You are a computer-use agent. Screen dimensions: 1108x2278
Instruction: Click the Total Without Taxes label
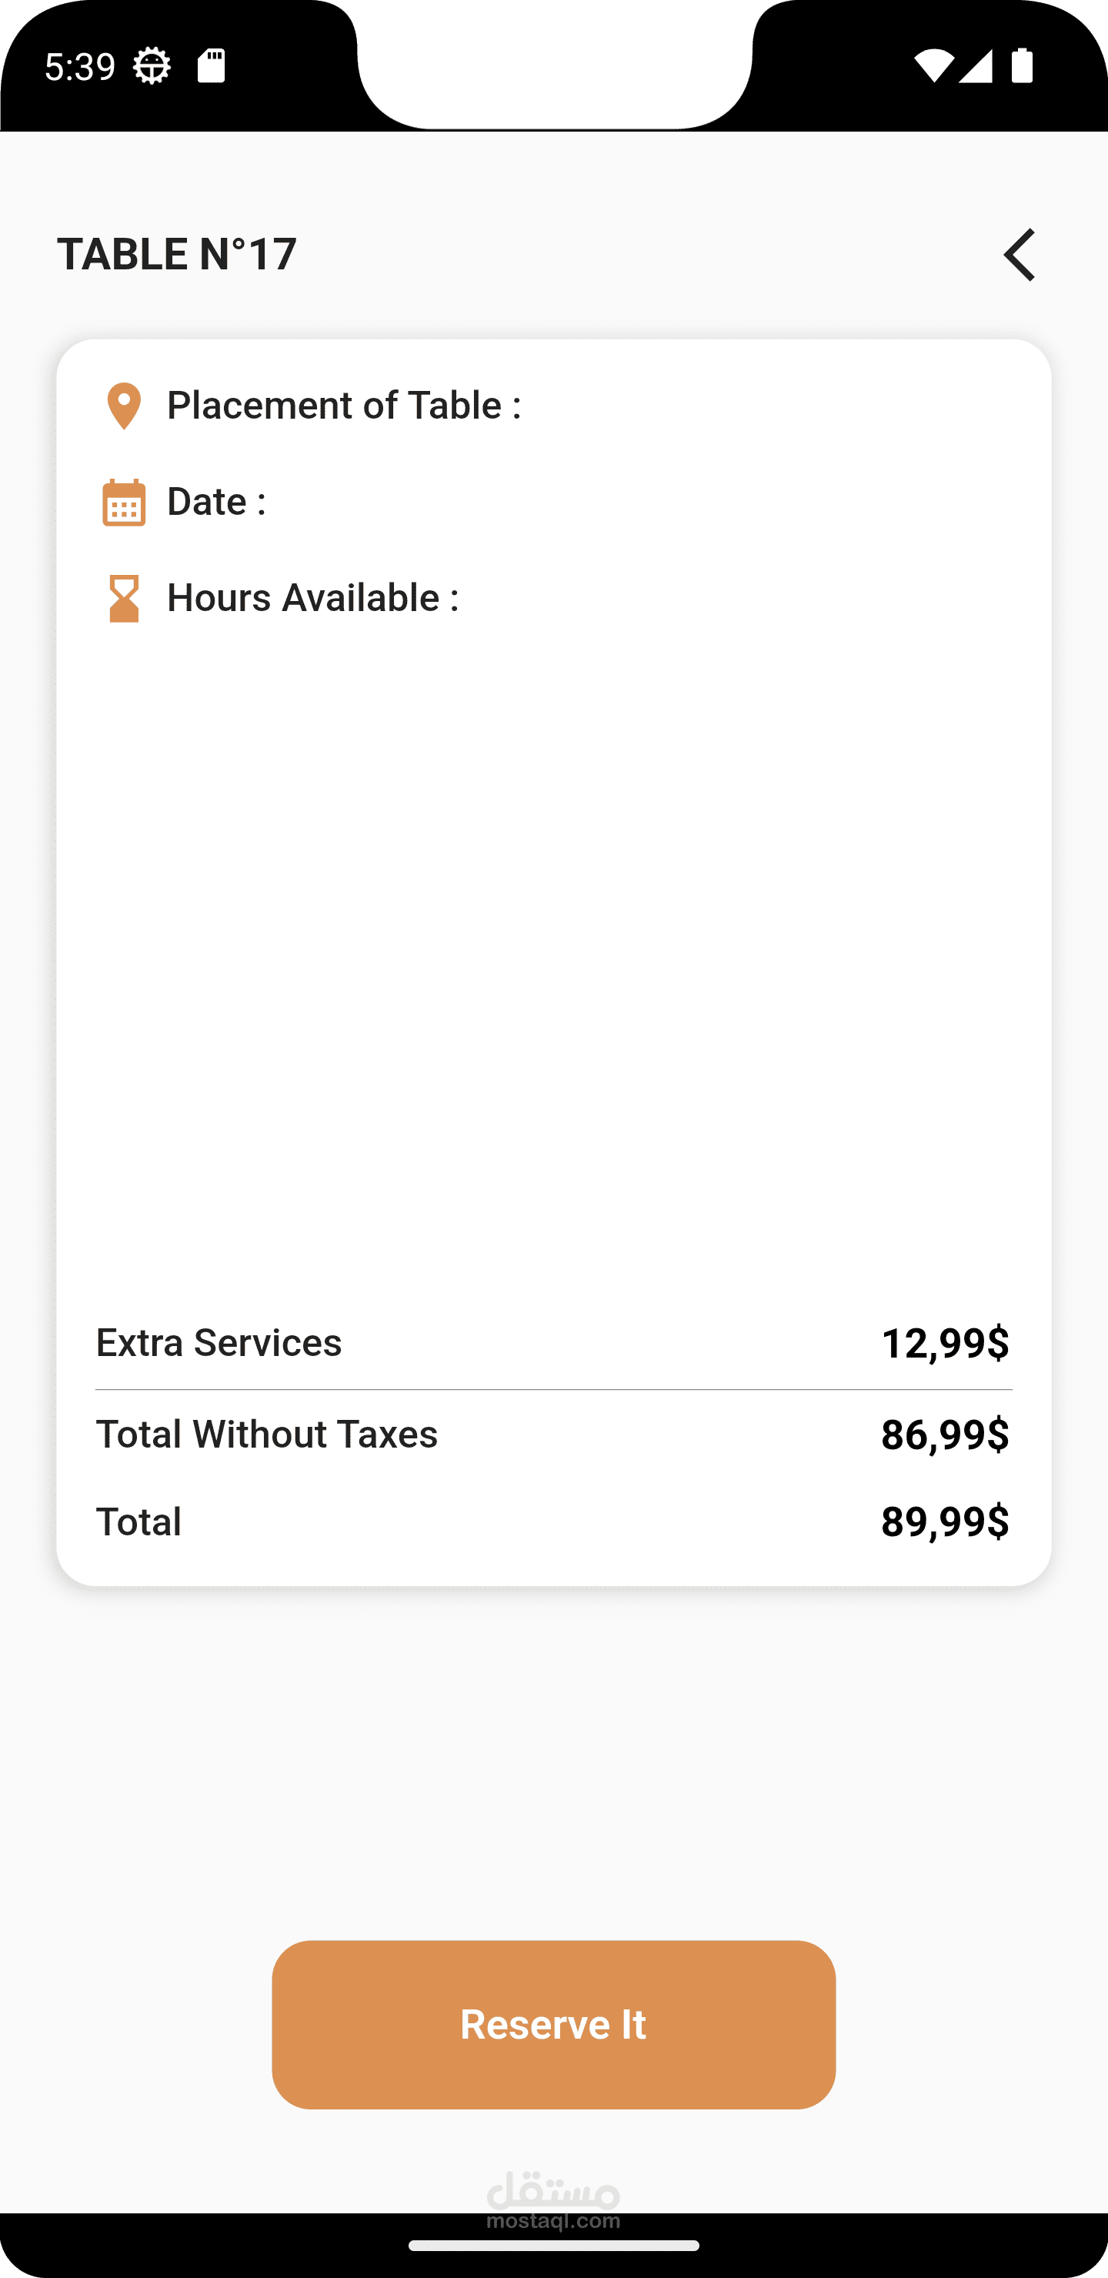click(267, 1435)
